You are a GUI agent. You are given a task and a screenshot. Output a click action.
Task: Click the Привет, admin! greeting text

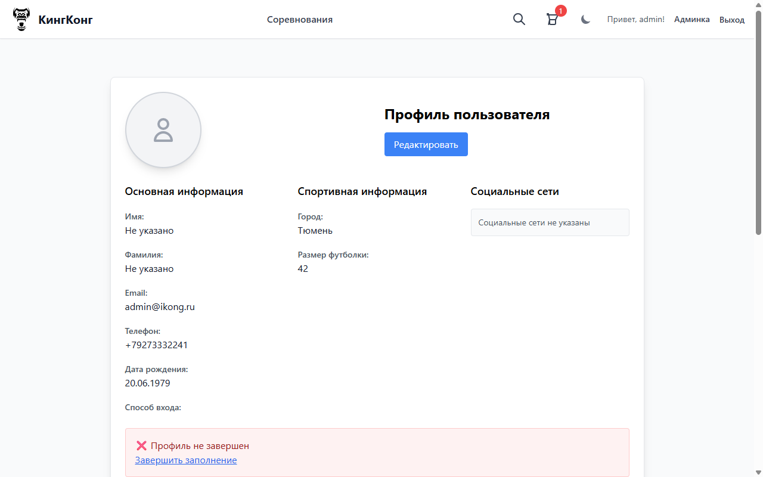coord(635,19)
